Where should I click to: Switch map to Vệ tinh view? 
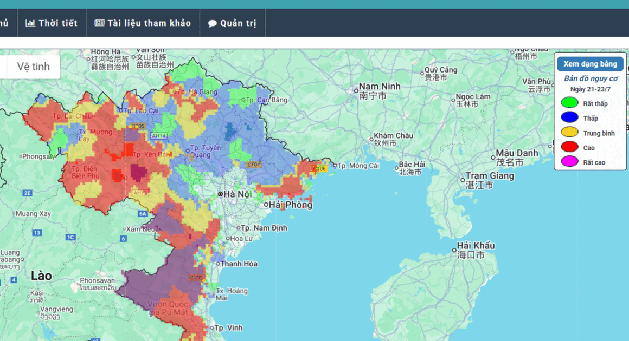click(33, 67)
